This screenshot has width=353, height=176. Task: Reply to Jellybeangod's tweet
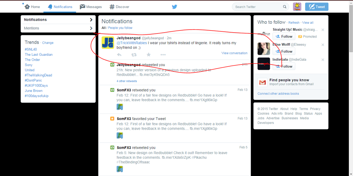coord(119,55)
